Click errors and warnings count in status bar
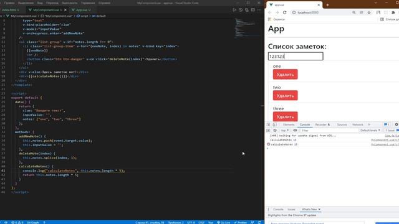The width and height of the screenshot is (399, 224). point(17,223)
